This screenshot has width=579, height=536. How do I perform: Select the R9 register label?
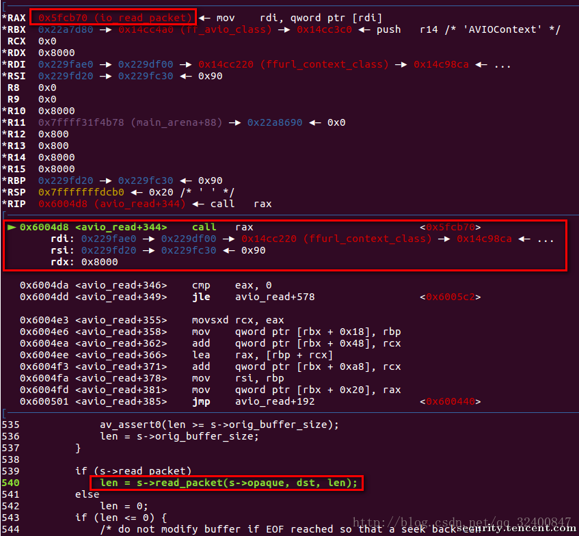(x=13, y=99)
